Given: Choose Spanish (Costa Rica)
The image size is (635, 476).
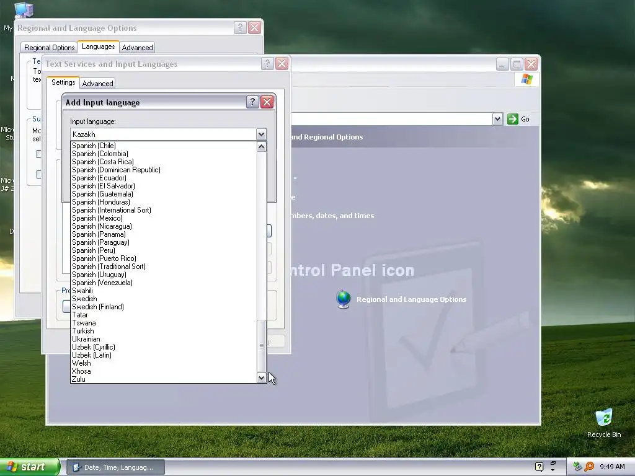Looking at the screenshot, I should tap(103, 162).
